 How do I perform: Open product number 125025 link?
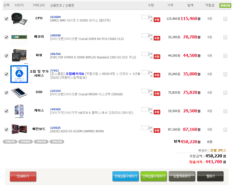click(55, 128)
